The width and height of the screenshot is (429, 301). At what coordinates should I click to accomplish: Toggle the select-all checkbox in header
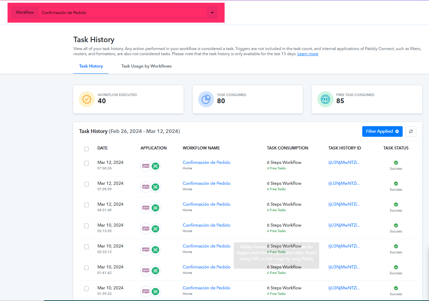(86, 149)
